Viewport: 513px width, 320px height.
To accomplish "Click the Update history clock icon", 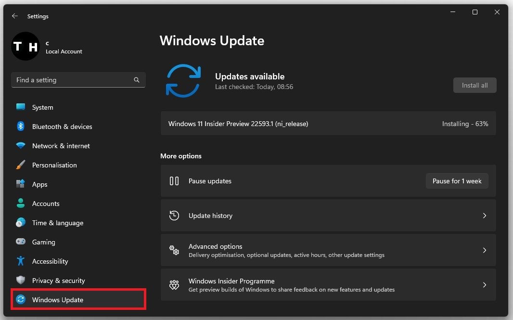I will (x=174, y=215).
